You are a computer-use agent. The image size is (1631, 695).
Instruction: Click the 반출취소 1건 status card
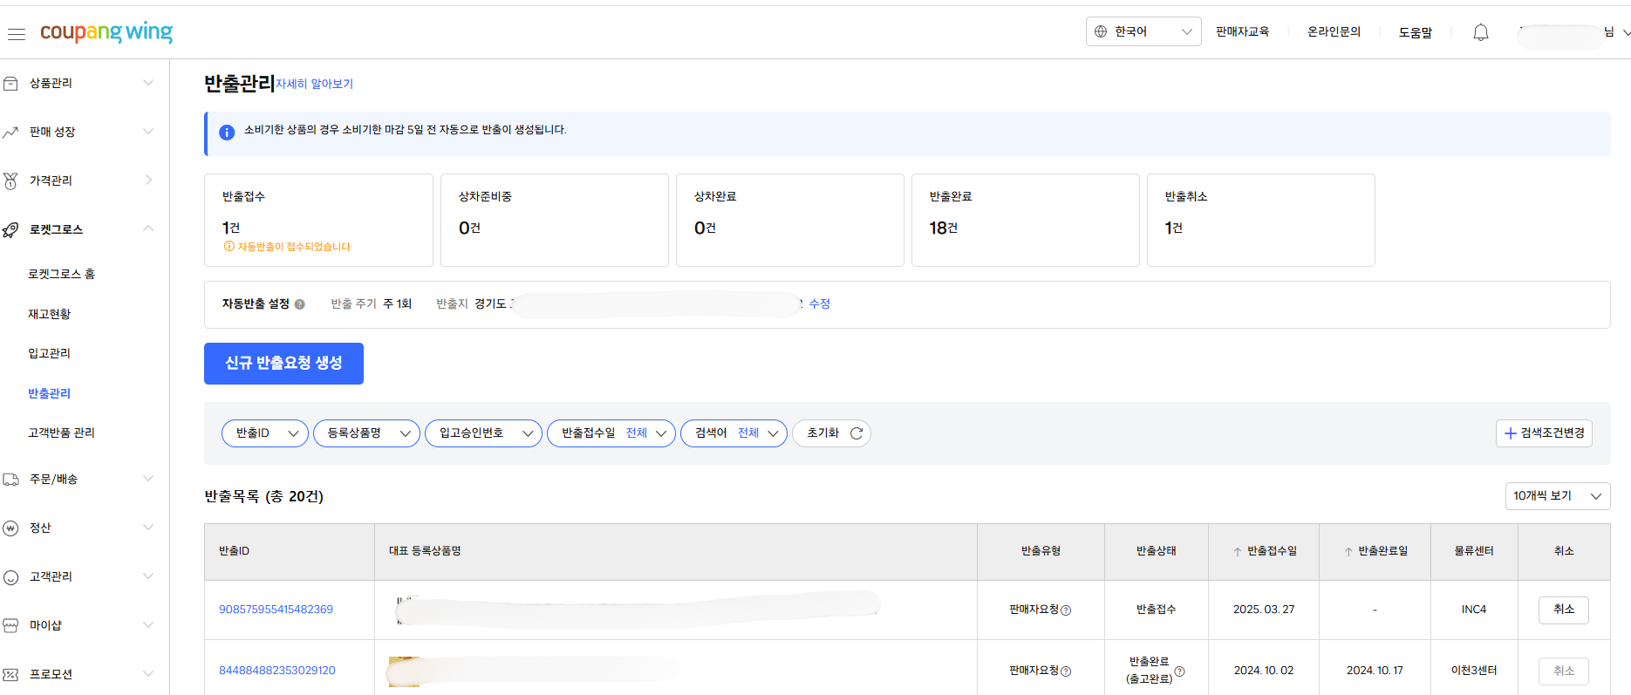coord(1261,220)
